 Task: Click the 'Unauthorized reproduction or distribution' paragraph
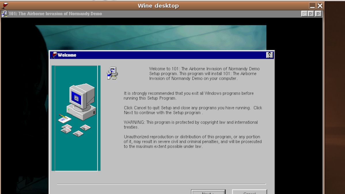coord(193,142)
